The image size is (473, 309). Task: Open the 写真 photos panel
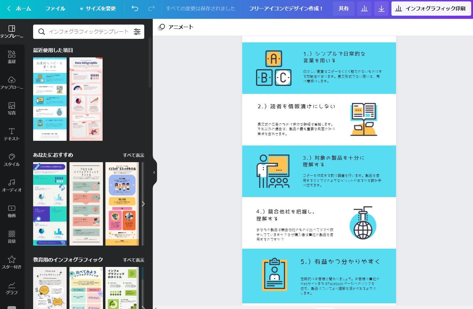point(12,108)
